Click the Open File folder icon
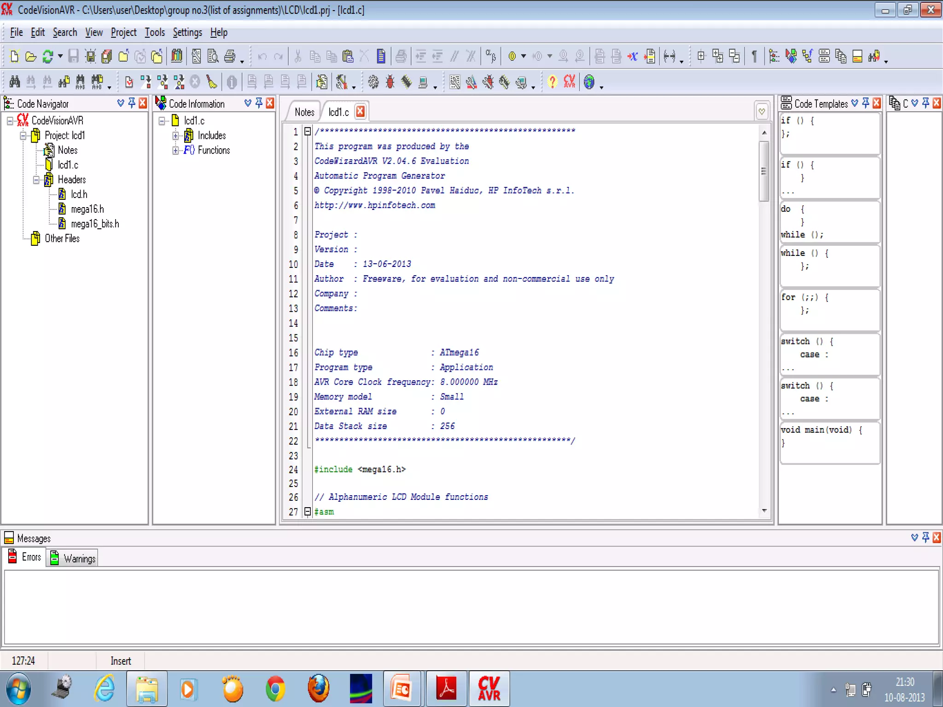Screen dimensions: 943x707 [30, 56]
